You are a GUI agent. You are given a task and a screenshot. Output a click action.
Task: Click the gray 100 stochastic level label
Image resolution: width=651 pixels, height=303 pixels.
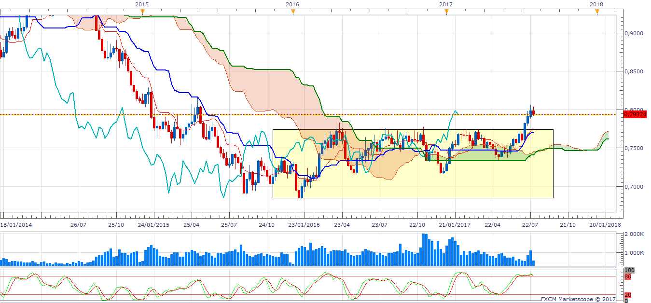[629, 271]
